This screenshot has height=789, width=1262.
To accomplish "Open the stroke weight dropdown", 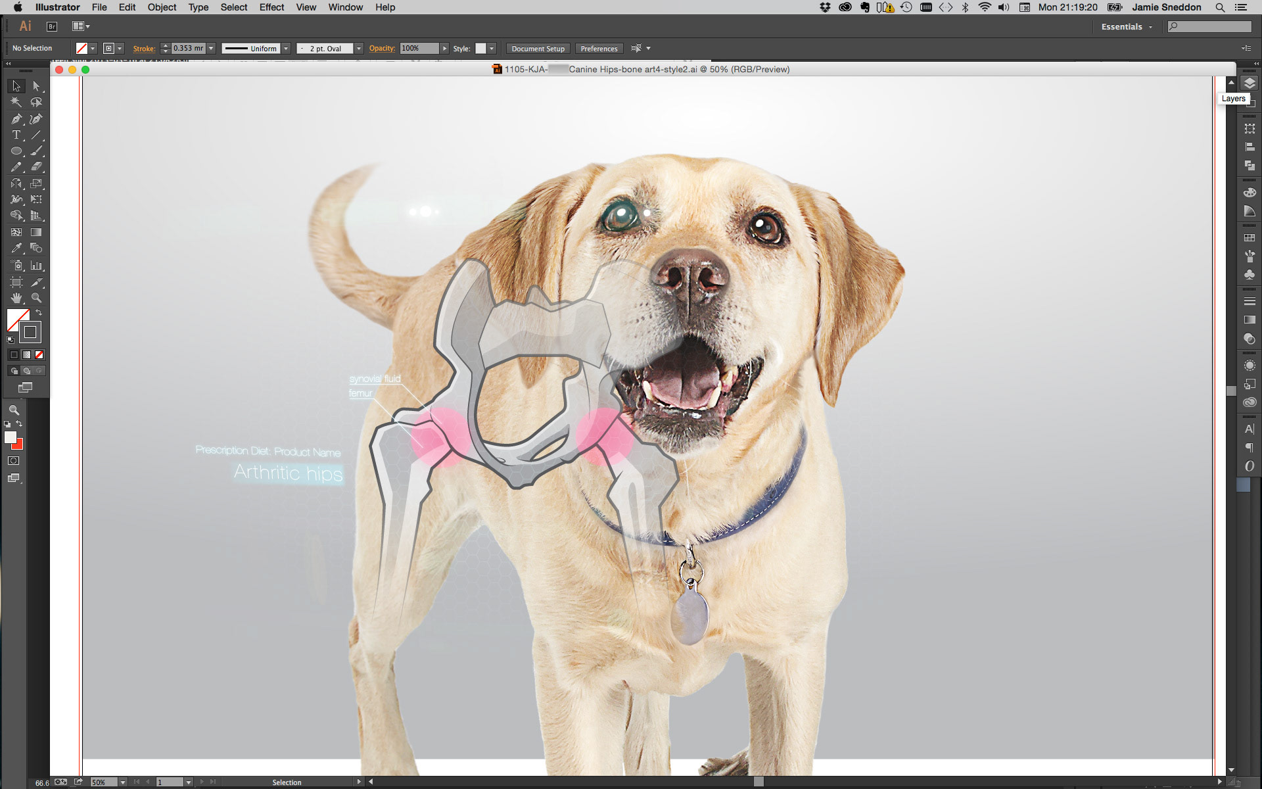I will (211, 49).
